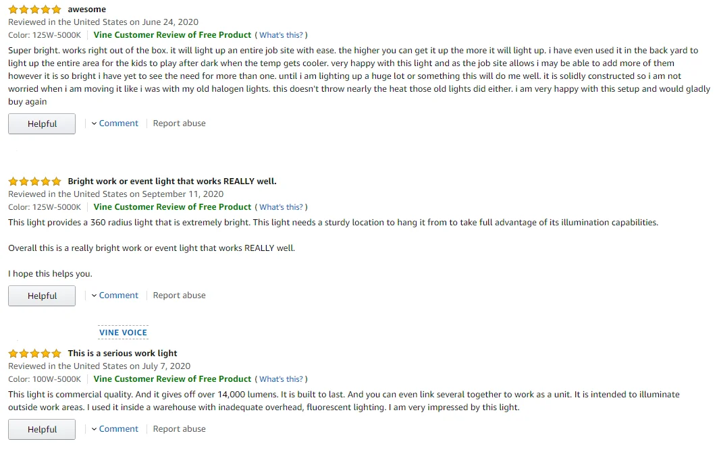Open the "awesome" review title
This screenshot has width=719, height=452.
pyautogui.click(x=87, y=9)
